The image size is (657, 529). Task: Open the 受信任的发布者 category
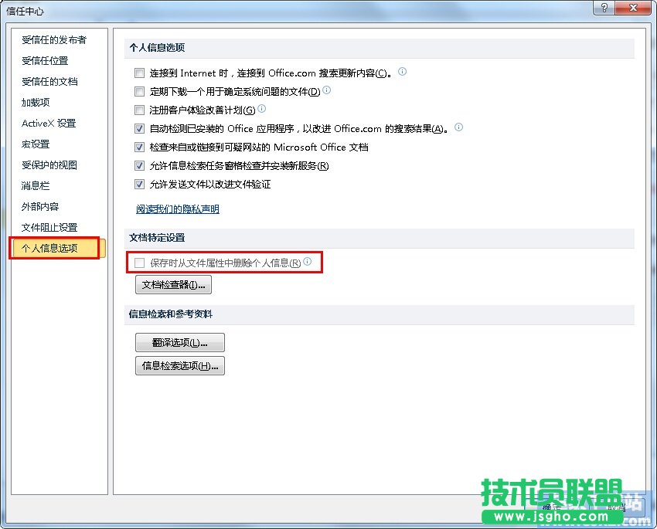54,39
